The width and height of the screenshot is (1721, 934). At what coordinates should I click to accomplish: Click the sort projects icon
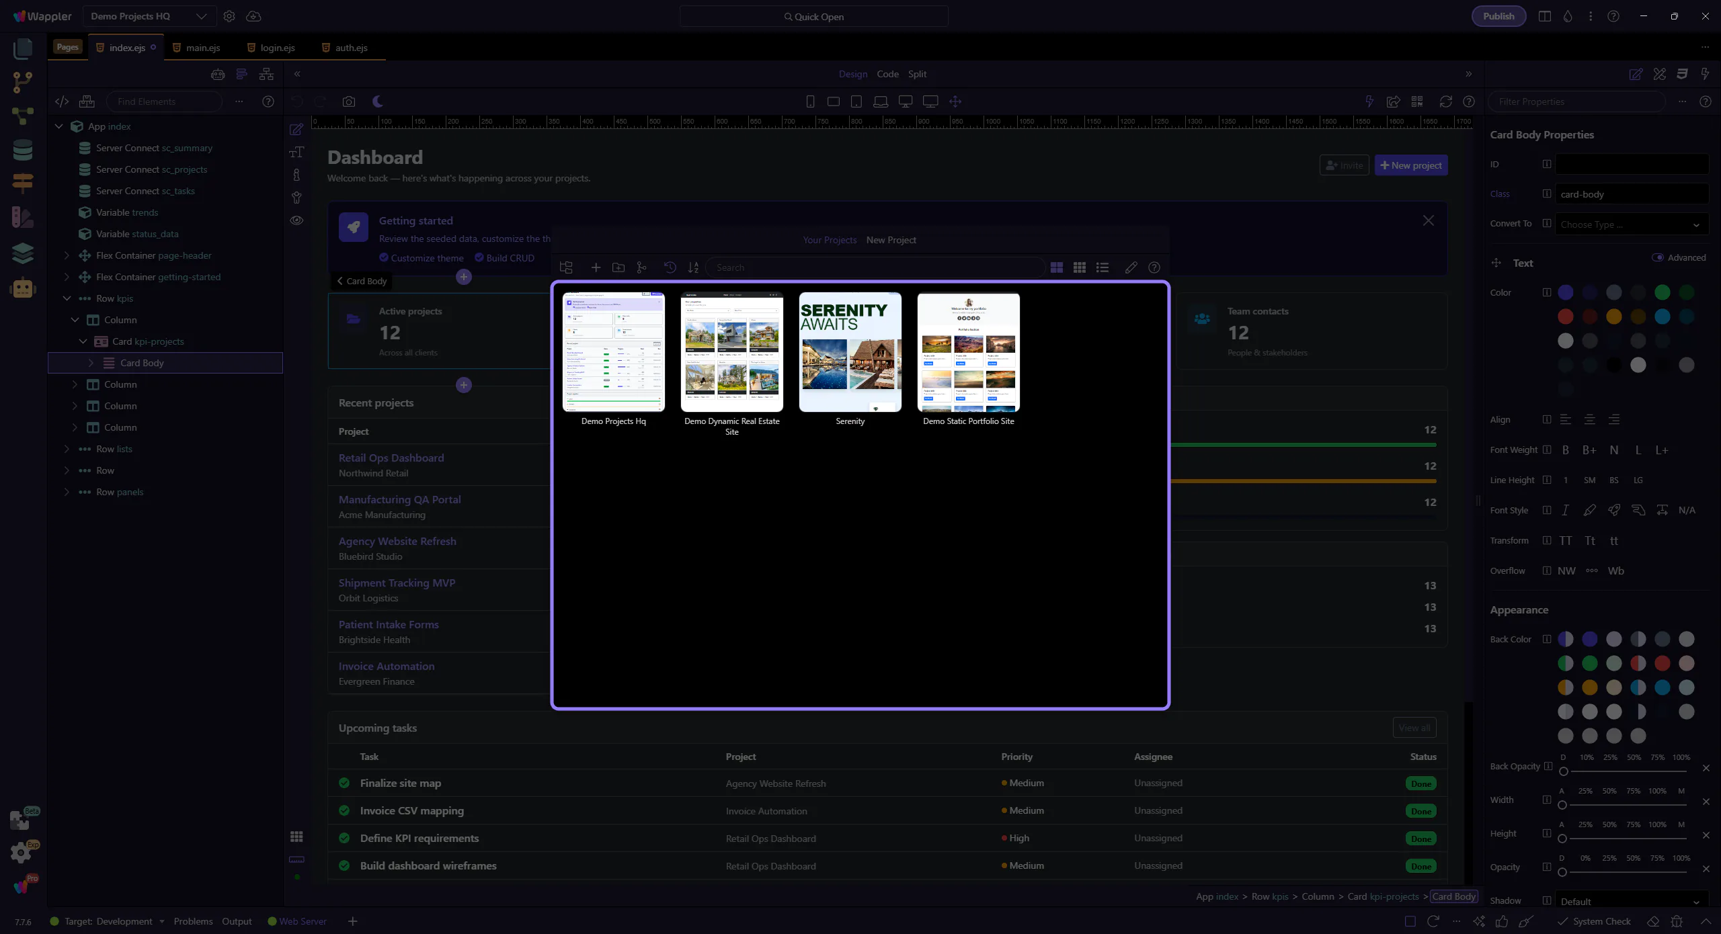click(x=693, y=267)
